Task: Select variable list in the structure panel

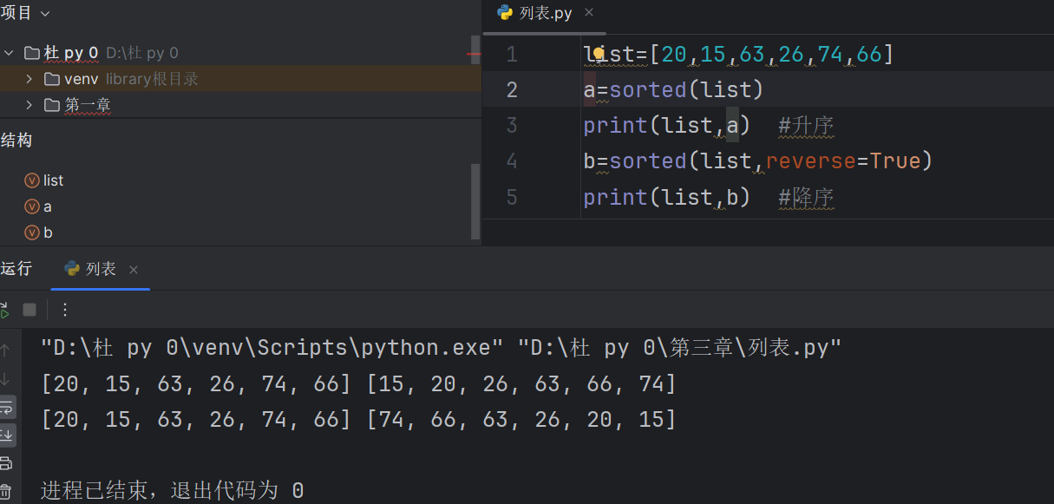Action: pos(53,180)
